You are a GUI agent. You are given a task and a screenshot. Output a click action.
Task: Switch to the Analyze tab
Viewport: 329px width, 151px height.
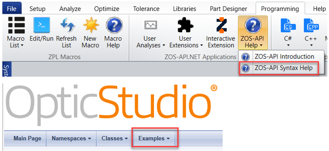point(70,9)
